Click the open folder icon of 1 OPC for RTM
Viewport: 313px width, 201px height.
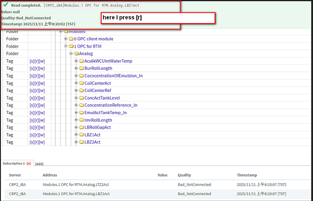coord(71,46)
